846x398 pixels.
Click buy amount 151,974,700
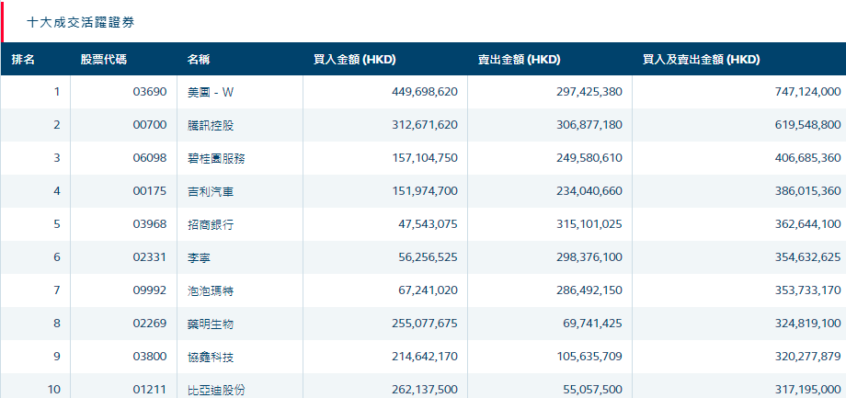point(425,191)
